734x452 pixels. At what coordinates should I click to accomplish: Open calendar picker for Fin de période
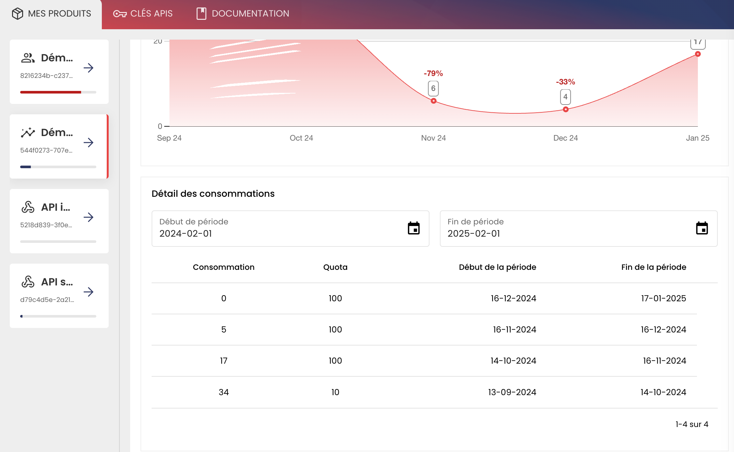coord(702,228)
